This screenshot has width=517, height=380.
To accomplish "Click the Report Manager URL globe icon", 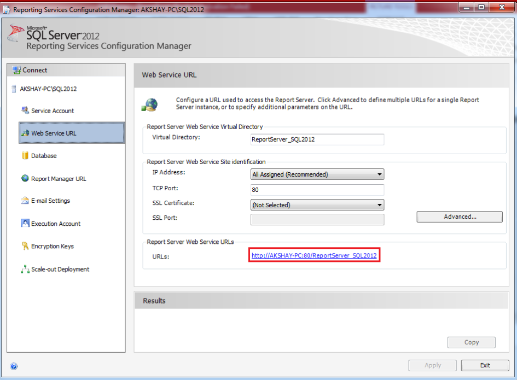I will pos(25,178).
